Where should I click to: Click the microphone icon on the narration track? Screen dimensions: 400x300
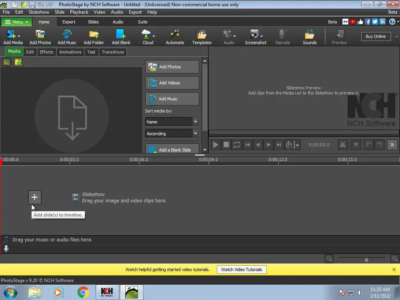click(x=6, y=248)
